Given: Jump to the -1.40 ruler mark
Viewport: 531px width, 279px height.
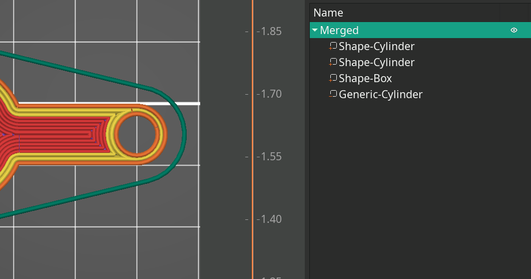Looking at the screenshot, I should tap(269, 219).
